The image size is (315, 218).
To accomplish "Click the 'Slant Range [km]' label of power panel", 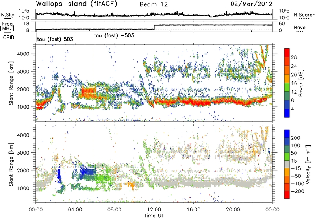I will [11, 83].
